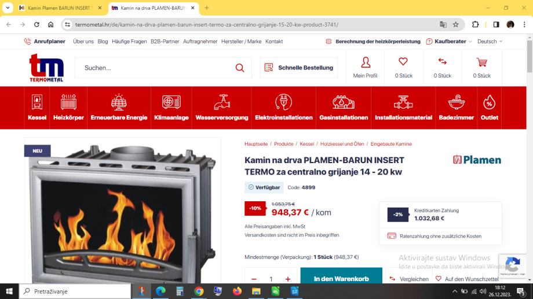
Task: Open Chrome profile avatar
Action: point(510,24)
